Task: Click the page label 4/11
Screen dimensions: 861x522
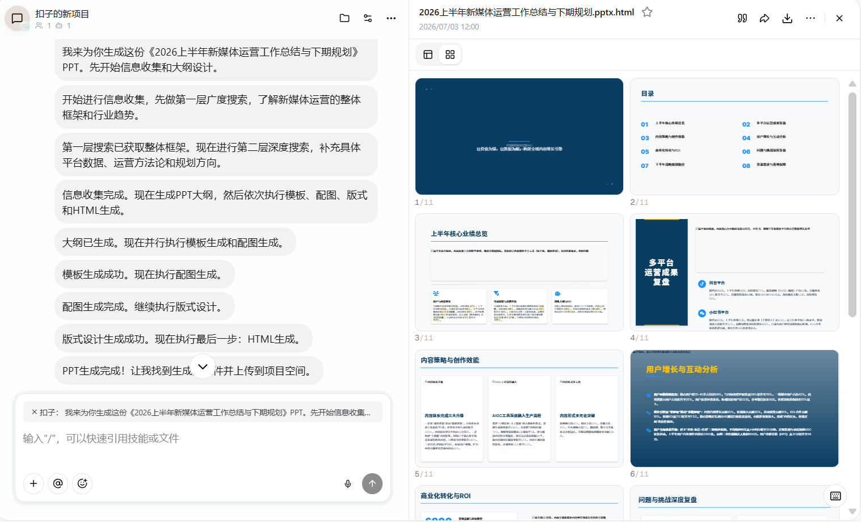Action: (639, 338)
